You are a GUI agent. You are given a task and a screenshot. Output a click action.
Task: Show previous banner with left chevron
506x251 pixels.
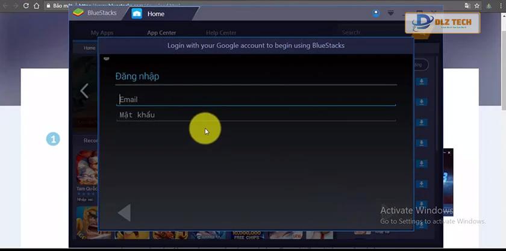click(x=84, y=91)
